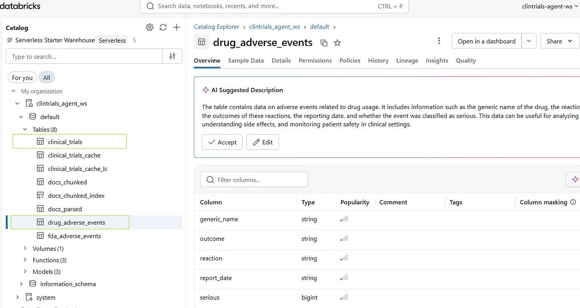Click the 'reaction' column name
Screen dimensions: 580x308
pyautogui.click(x=211, y=258)
